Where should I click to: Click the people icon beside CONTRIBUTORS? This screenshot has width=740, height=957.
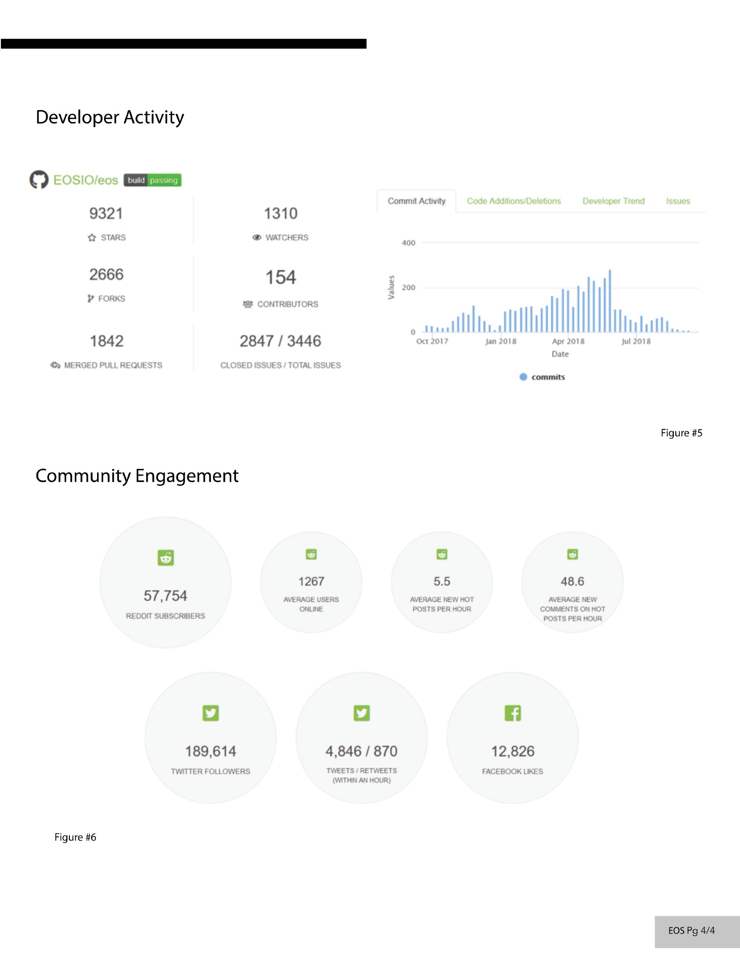tap(248, 304)
